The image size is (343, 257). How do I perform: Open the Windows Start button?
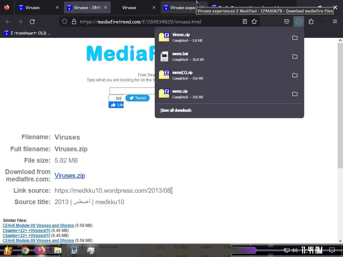click(8, 250)
